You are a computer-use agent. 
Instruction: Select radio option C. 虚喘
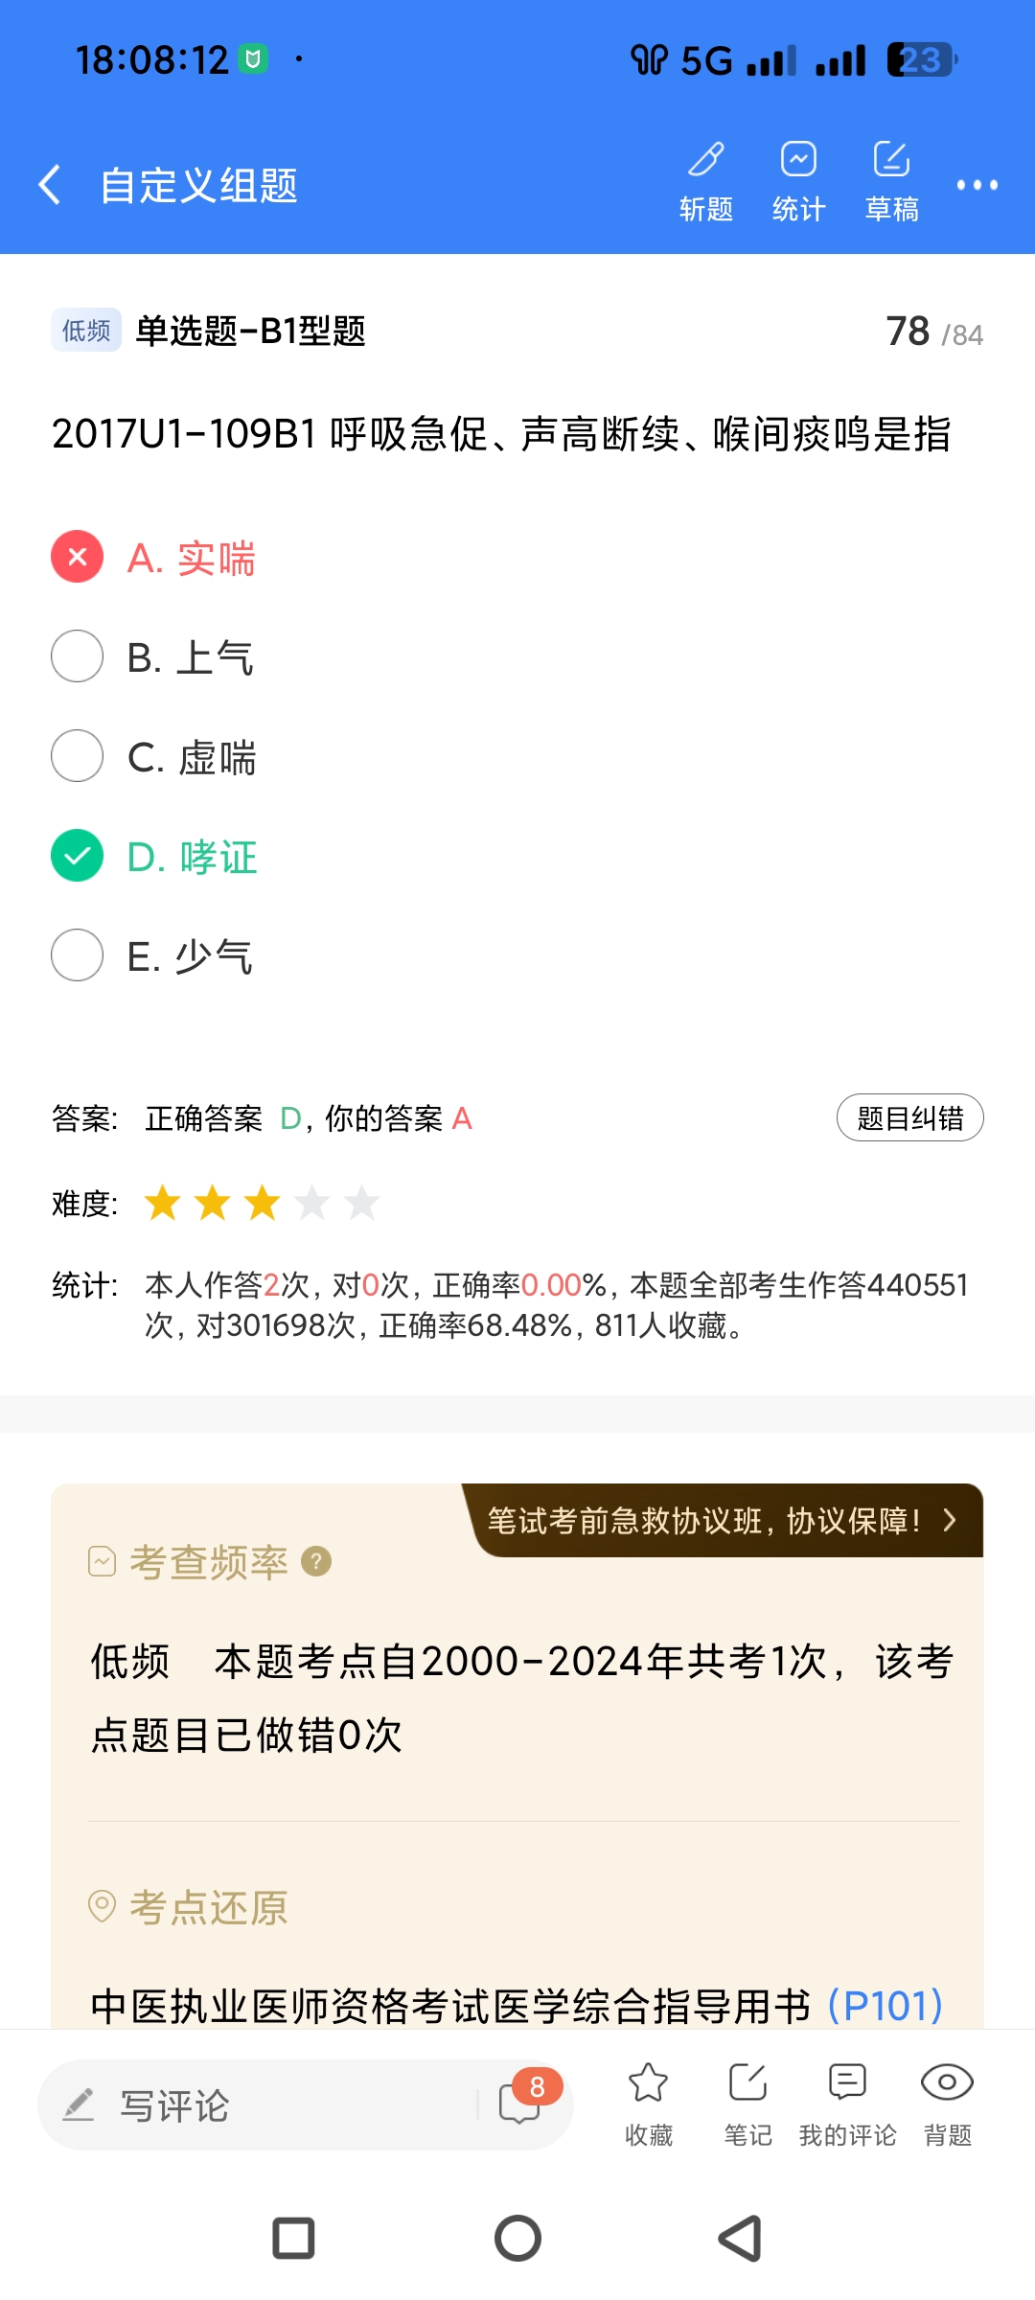click(x=78, y=756)
